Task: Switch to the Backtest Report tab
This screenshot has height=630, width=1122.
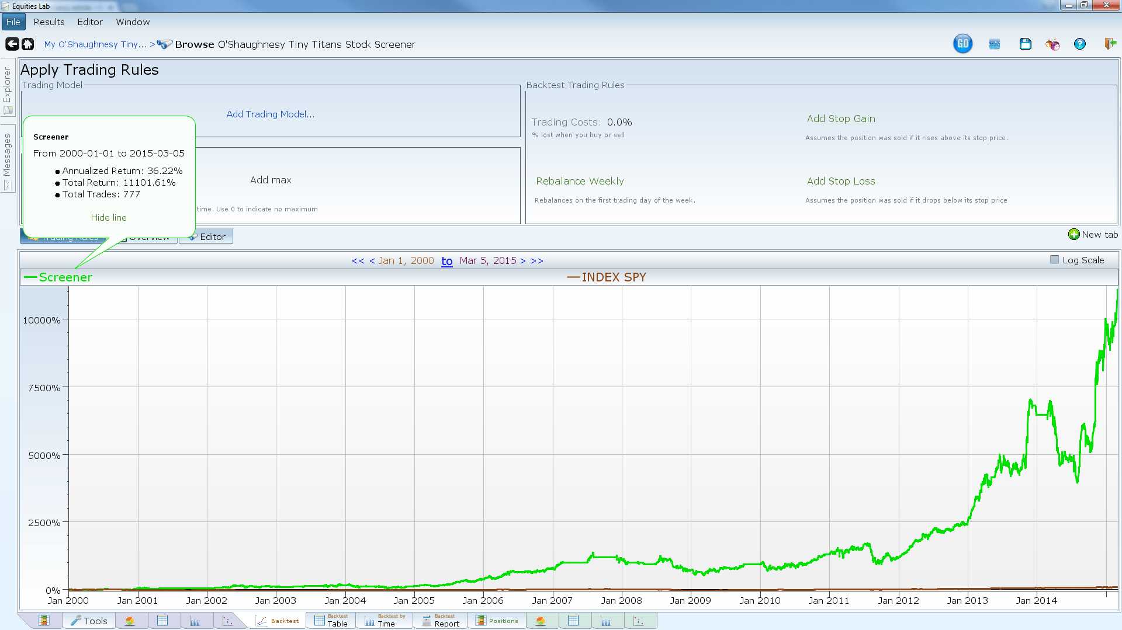Action: pos(441,621)
